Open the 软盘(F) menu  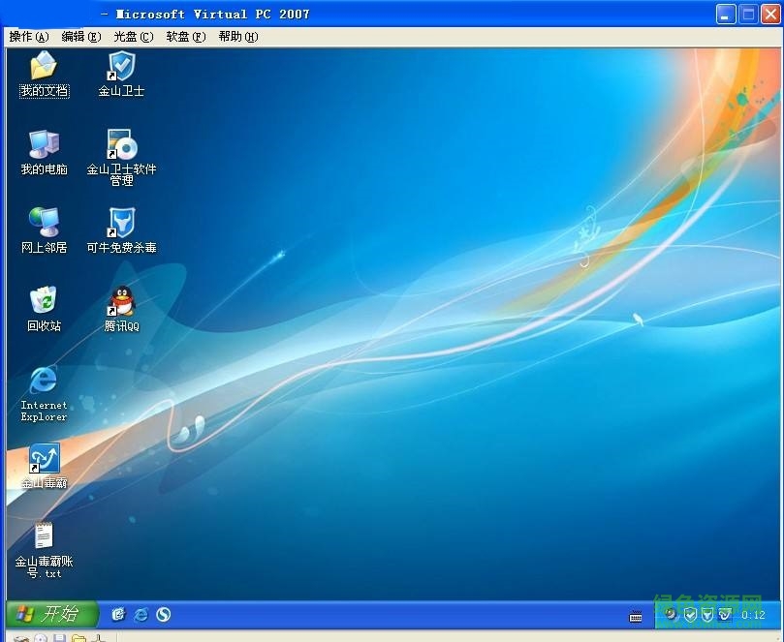(x=185, y=36)
